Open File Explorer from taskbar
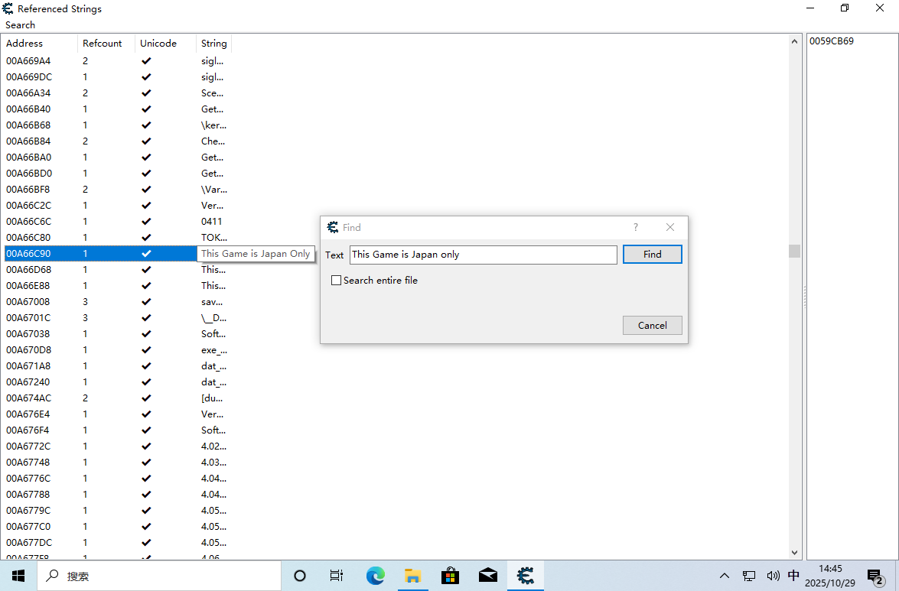Screen dimensions: 899x591 click(x=413, y=576)
